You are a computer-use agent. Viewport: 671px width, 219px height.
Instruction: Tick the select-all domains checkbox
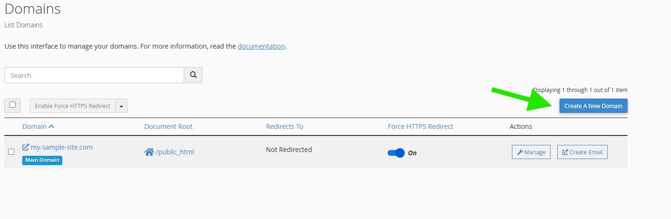12,105
